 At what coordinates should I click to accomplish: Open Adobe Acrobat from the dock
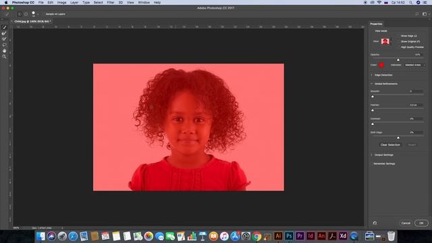click(332, 236)
